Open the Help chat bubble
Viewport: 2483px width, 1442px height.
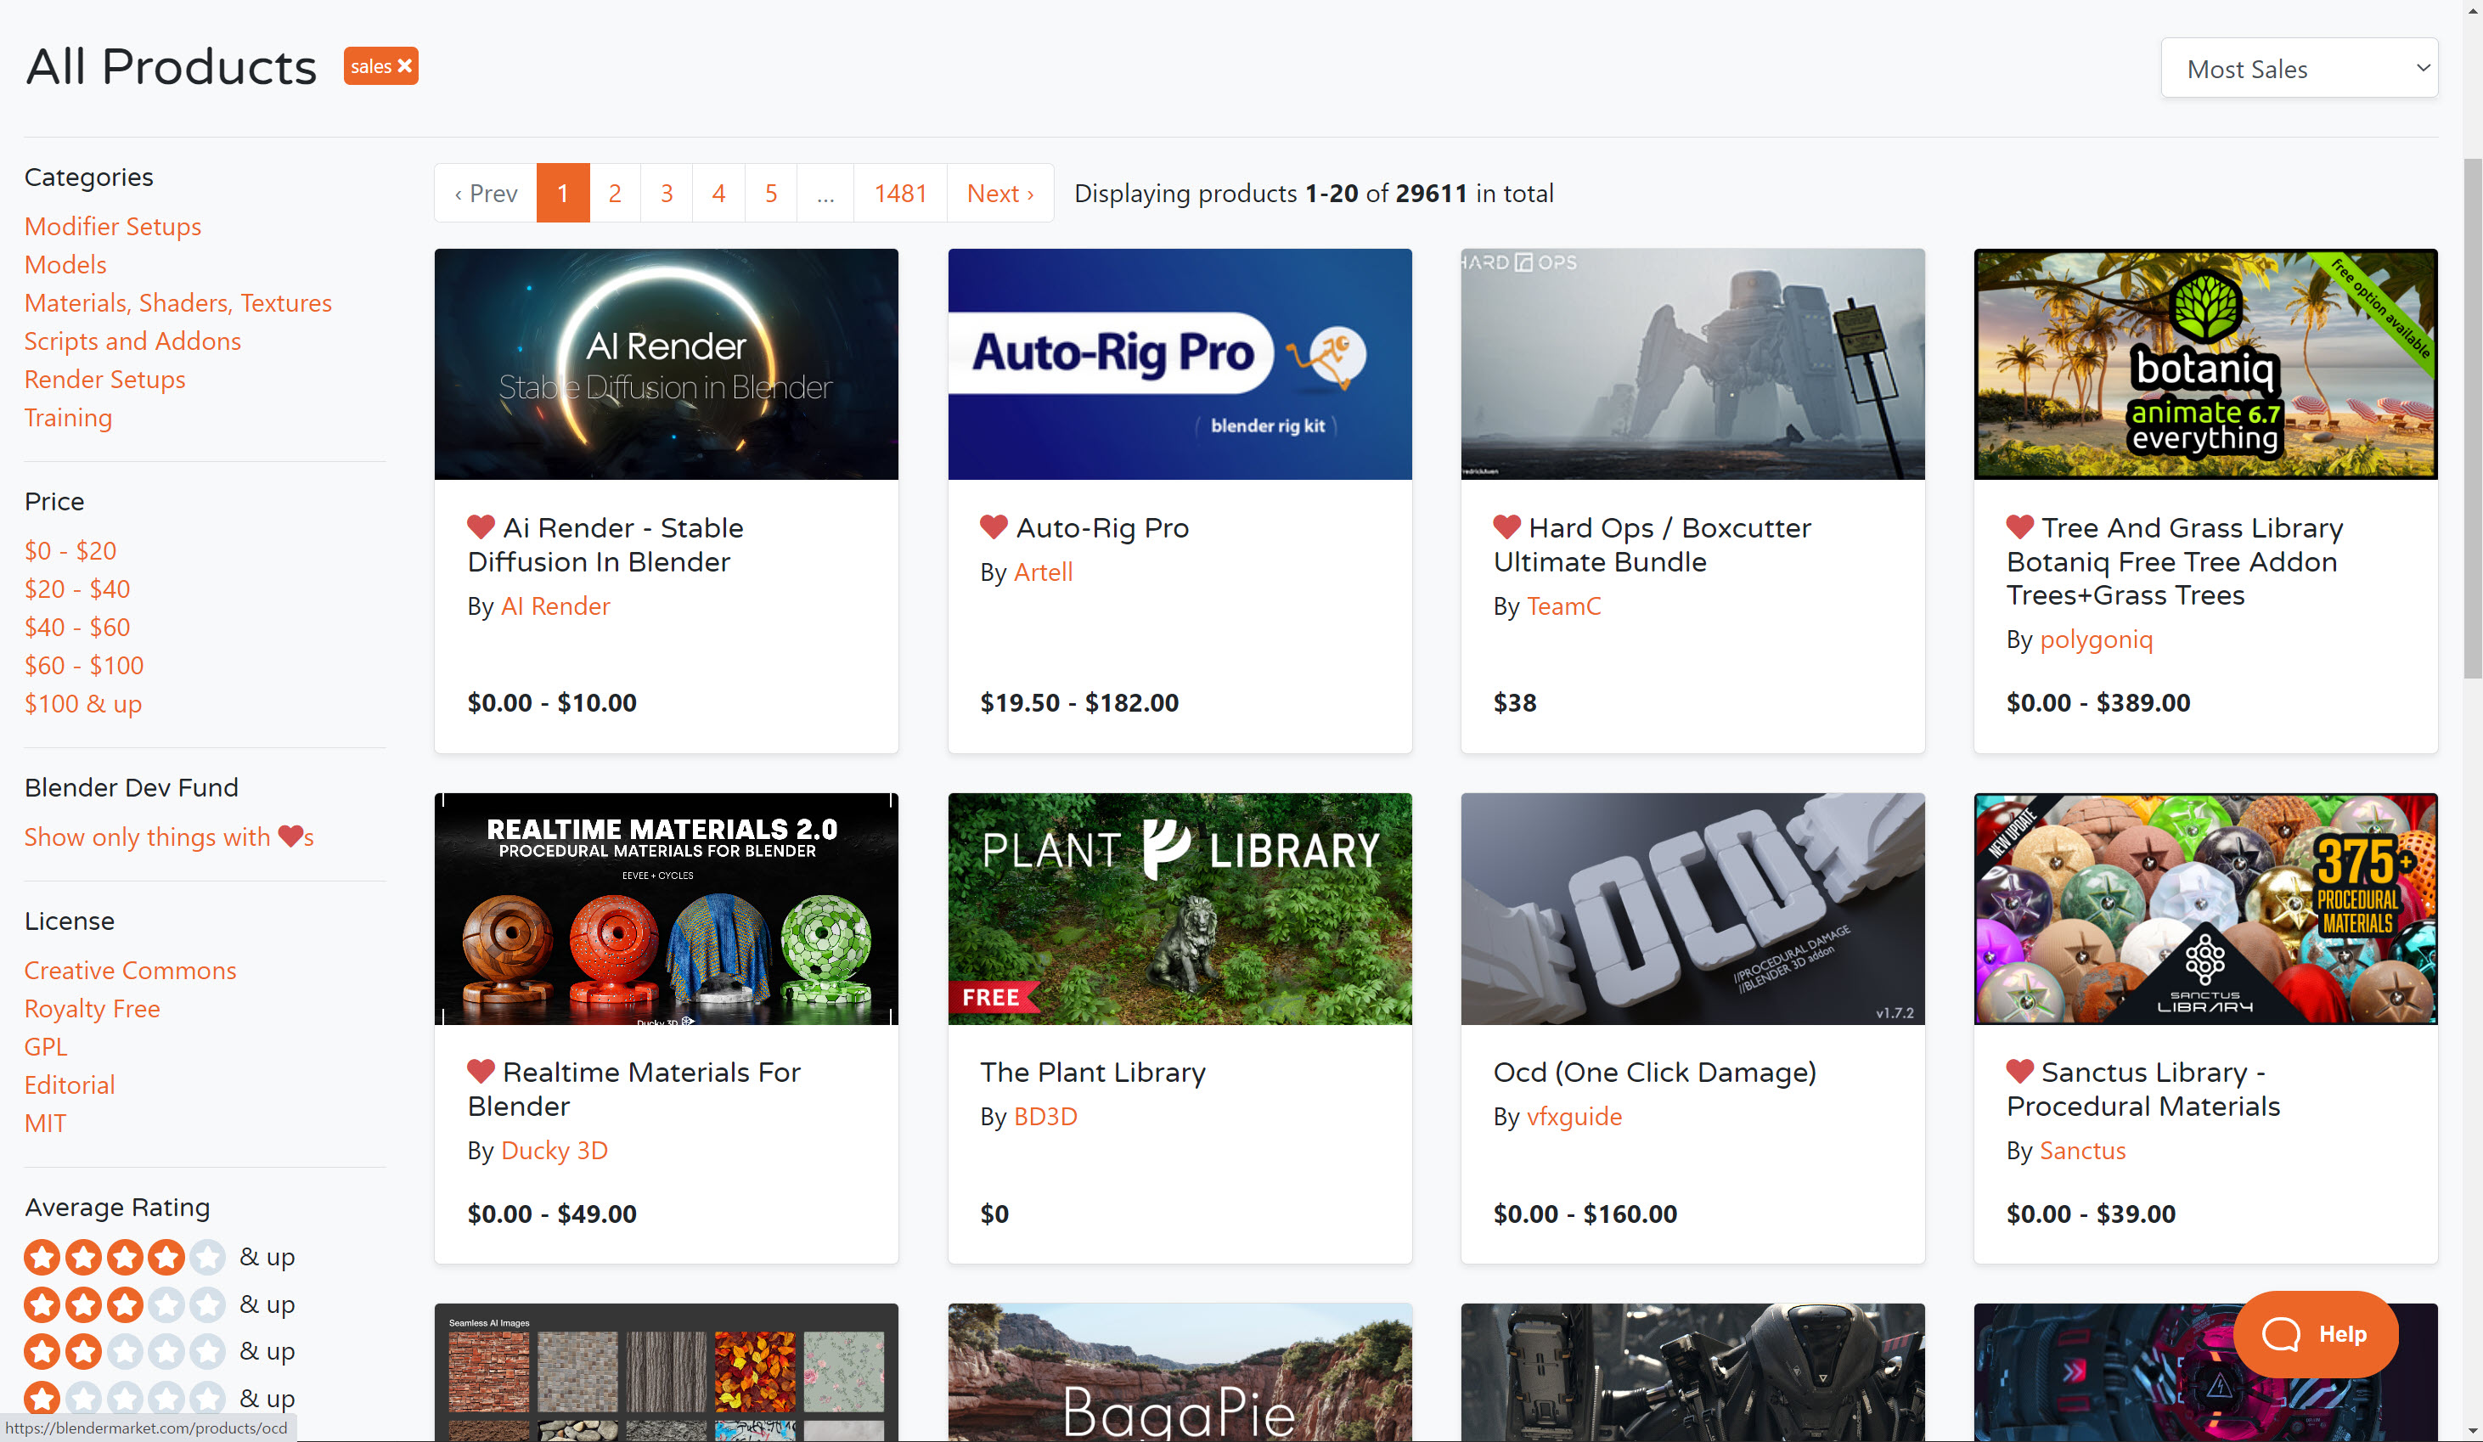point(2315,1333)
